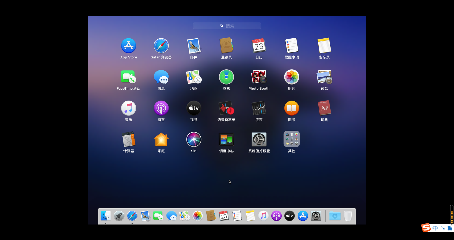
Task: Open the Downloads folder in Dock
Action: pyautogui.click(x=335, y=216)
